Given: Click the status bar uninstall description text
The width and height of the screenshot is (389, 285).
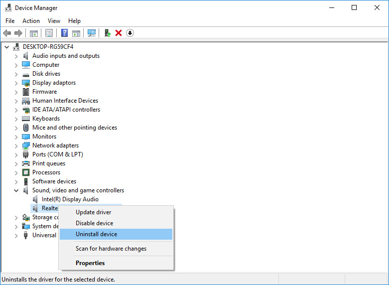Looking at the screenshot, I should point(58,280).
